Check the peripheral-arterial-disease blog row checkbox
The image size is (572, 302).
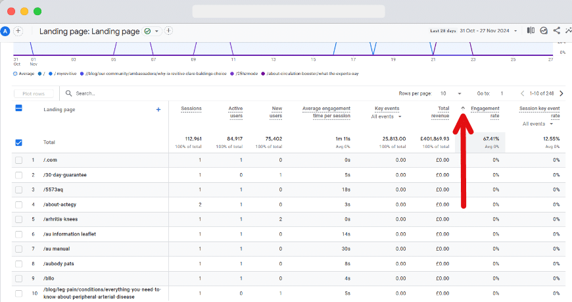18,293
